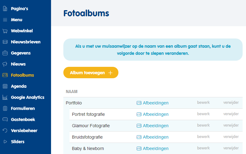Click the Webwinkel shopping cart icon
This screenshot has width=246, height=154.
pos(5,31)
